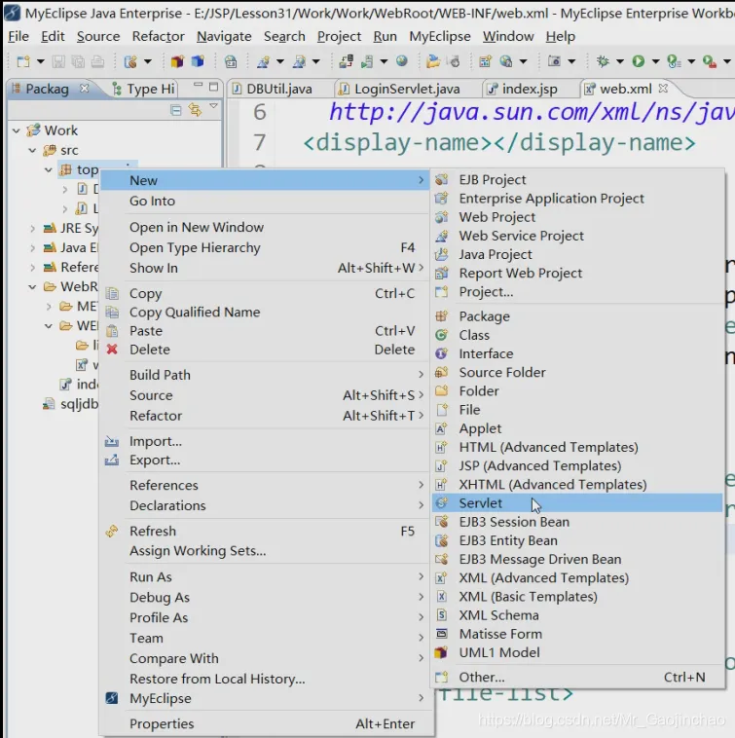Screen dimensions: 735x738
Task: Choose Class from the New submenu
Action: (x=577, y=335)
